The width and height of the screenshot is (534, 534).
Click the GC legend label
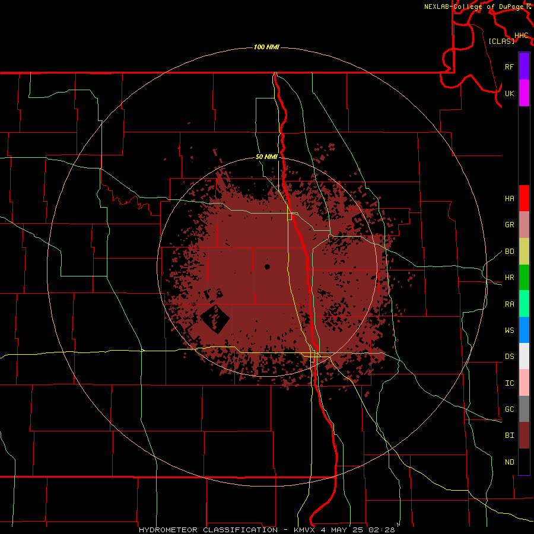pos(509,409)
